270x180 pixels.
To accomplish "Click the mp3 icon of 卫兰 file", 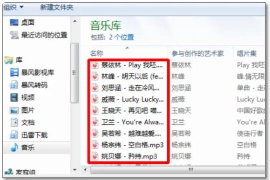I will click(x=95, y=122).
